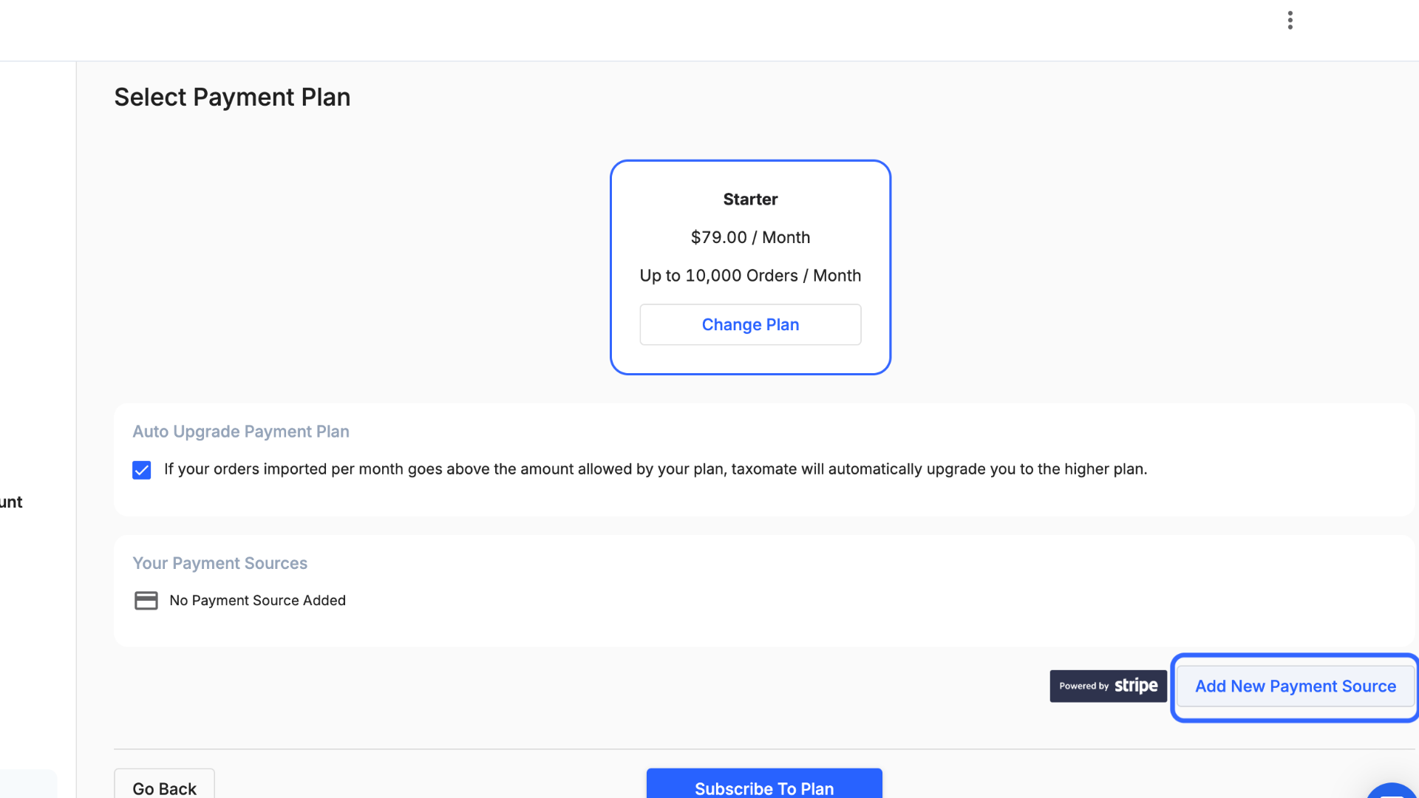Click the No Payment Source Added text
1419x798 pixels.
257,601
